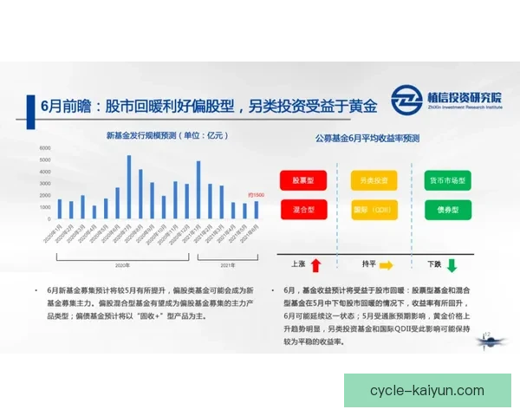Screen dimensions: 520x416
Task: Click the 植信投资研究院 circular logo emblem
Action: (406, 100)
